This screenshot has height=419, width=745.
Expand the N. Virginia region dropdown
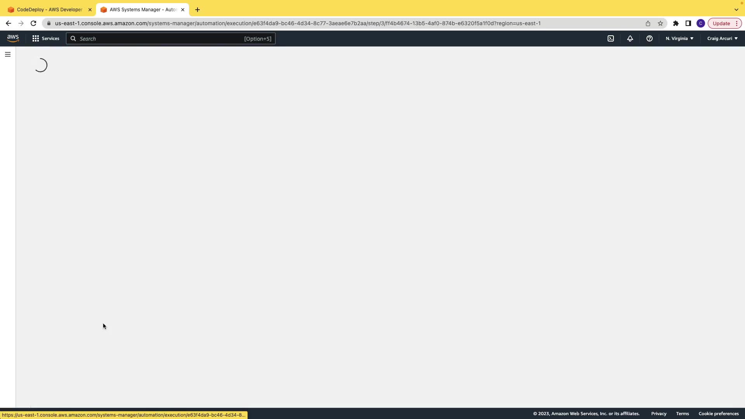point(679,38)
